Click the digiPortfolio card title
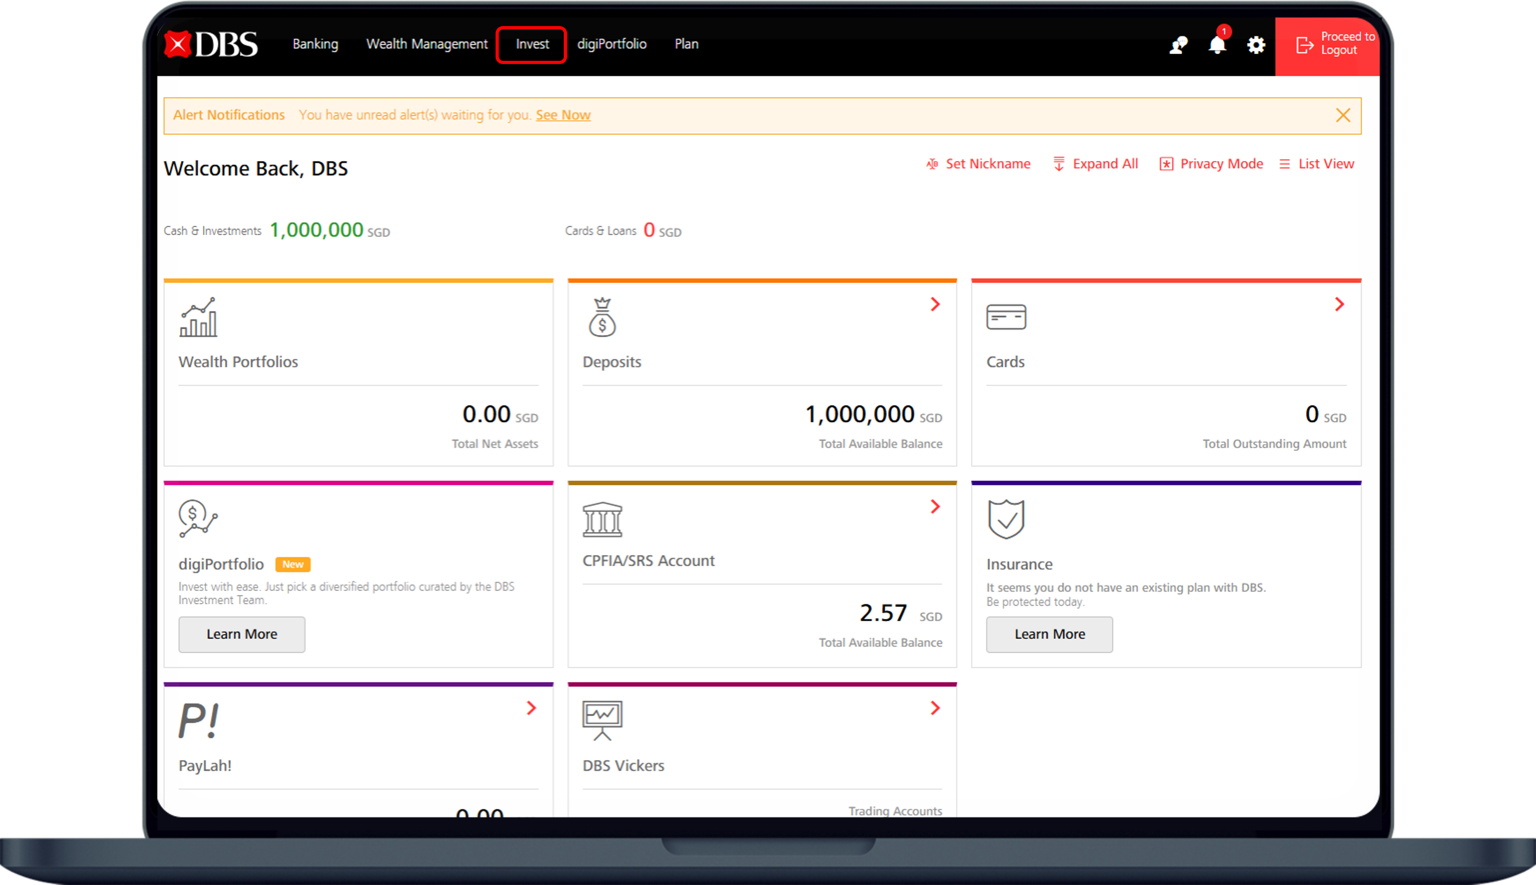The width and height of the screenshot is (1536, 885). pyautogui.click(x=221, y=564)
